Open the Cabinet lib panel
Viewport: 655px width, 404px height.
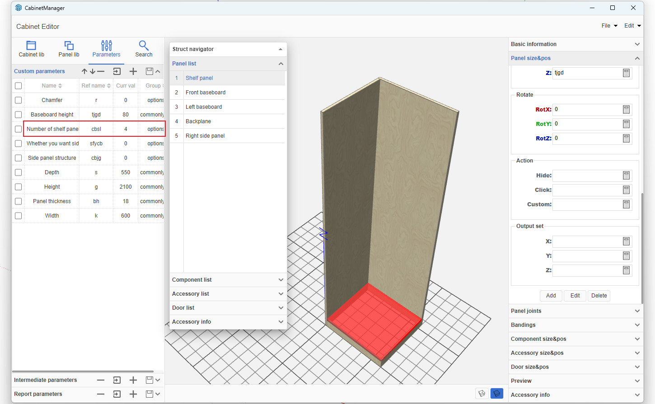pyautogui.click(x=31, y=49)
